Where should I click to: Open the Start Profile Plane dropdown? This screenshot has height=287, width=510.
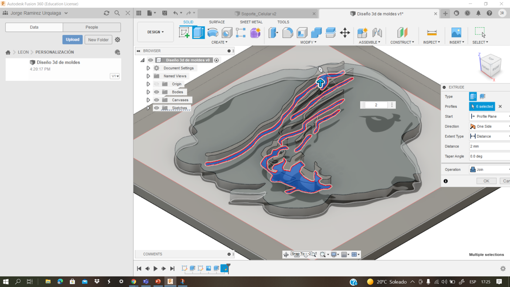(489, 116)
